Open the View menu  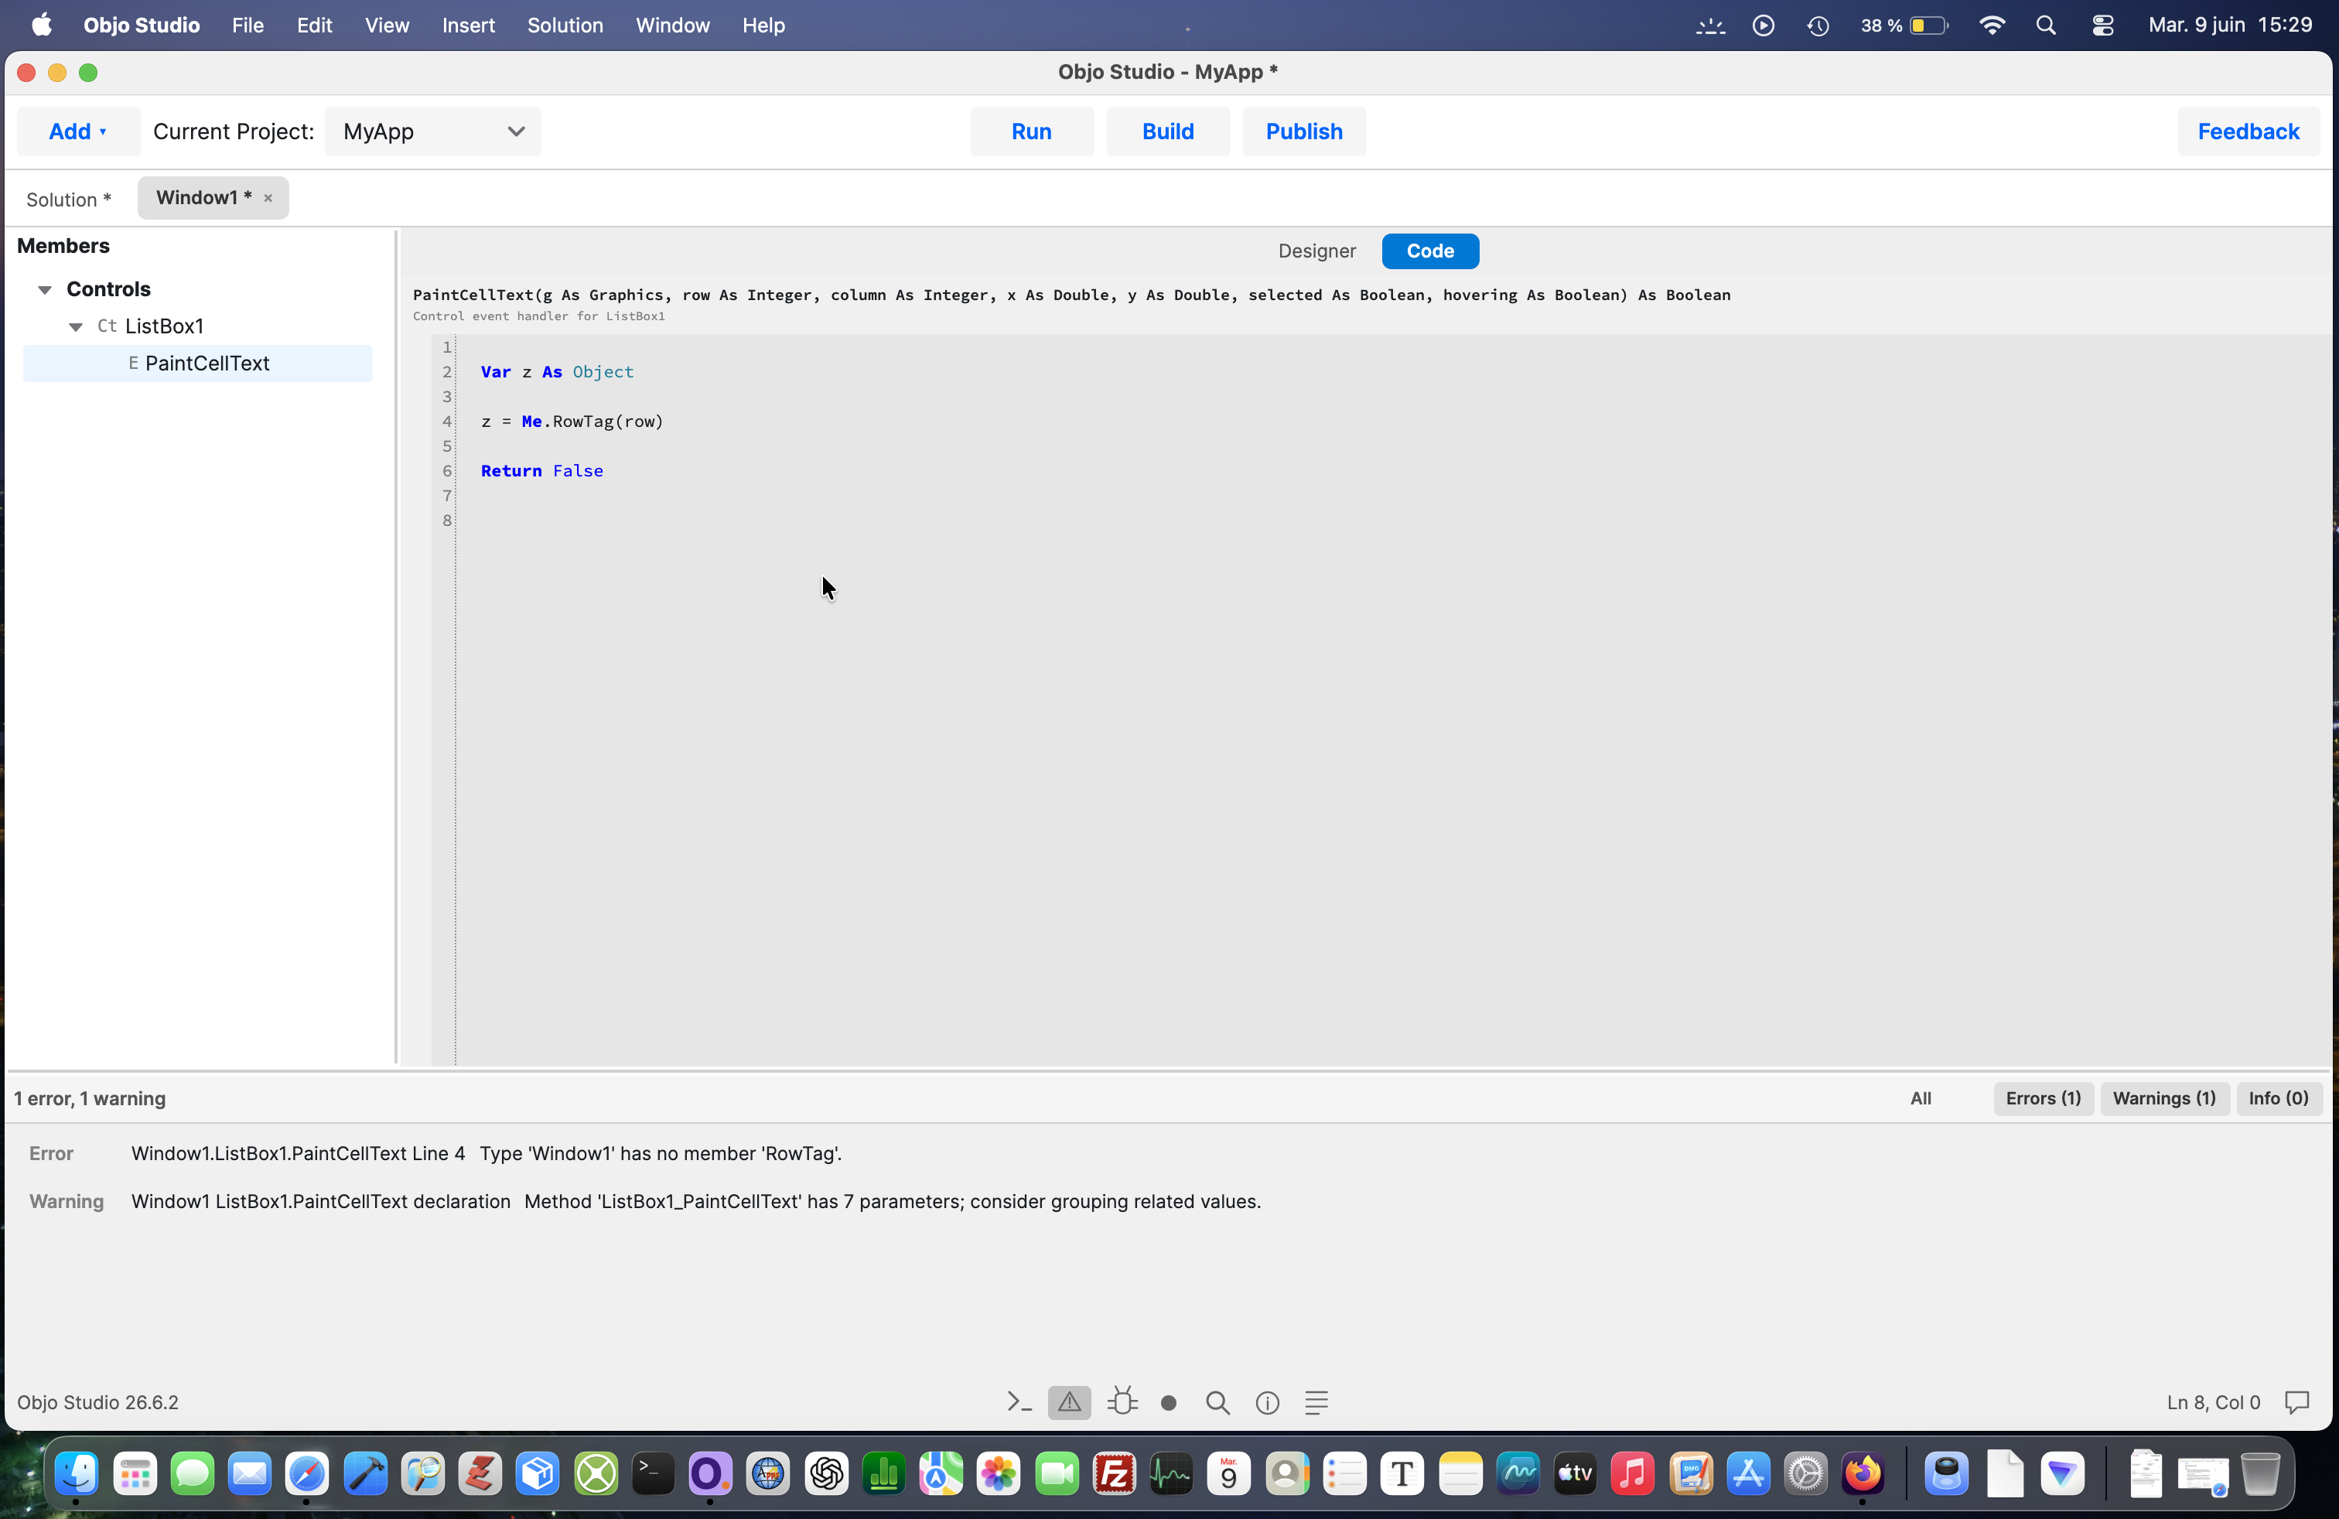pos(386,26)
